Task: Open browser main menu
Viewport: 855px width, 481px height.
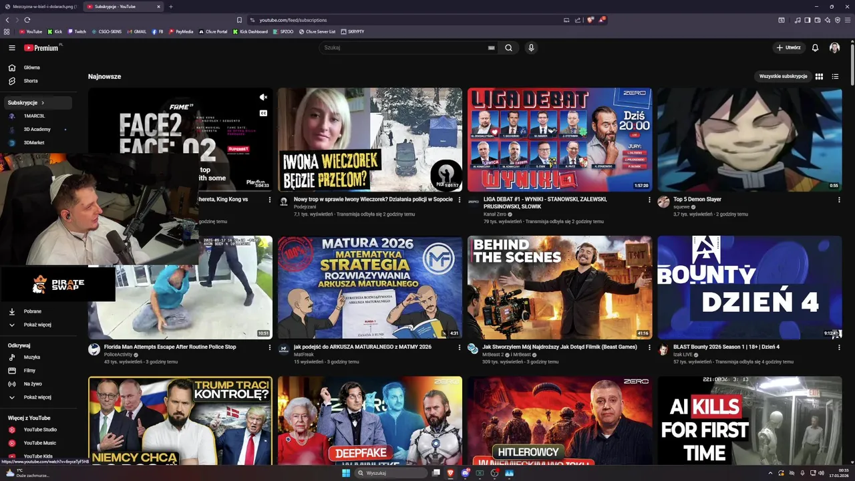Action: point(848,20)
